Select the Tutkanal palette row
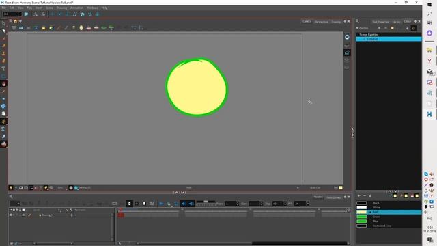The width and height of the screenshot is (437, 246). click(x=389, y=39)
